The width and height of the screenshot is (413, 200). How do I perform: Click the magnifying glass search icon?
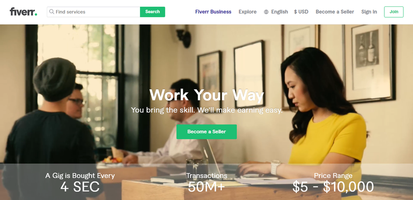(x=52, y=12)
